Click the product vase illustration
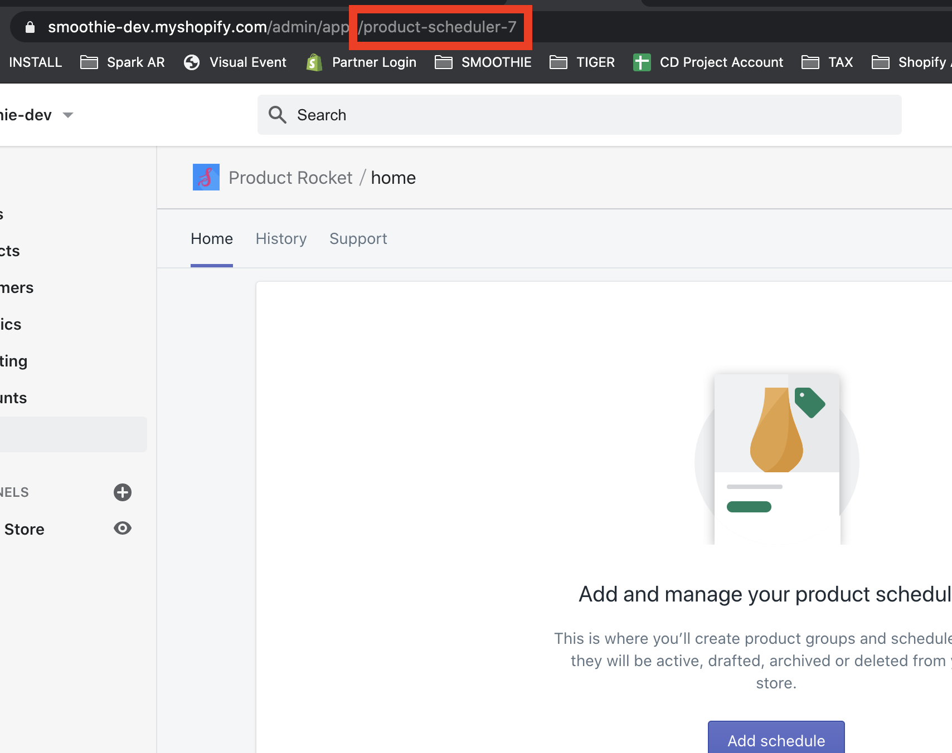Screen dimensions: 952x753 click(x=776, y=429)
